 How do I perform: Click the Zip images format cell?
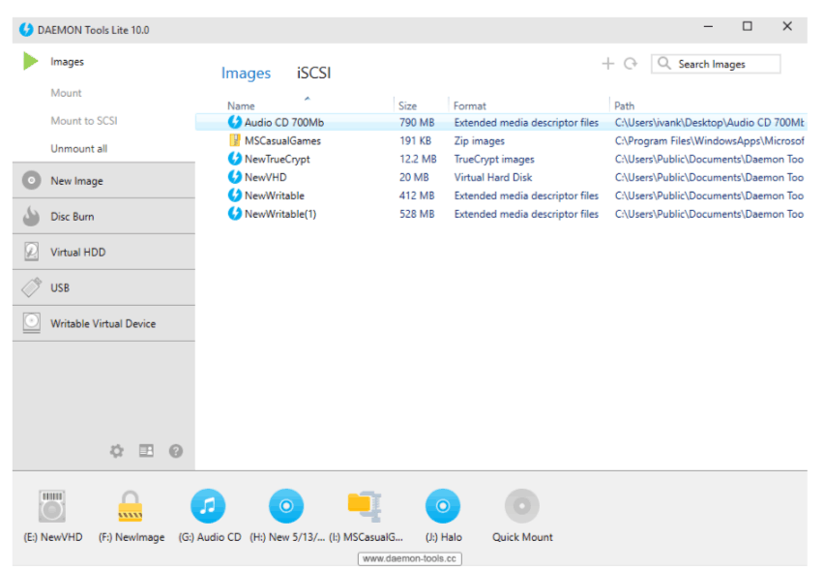(480, 141)
